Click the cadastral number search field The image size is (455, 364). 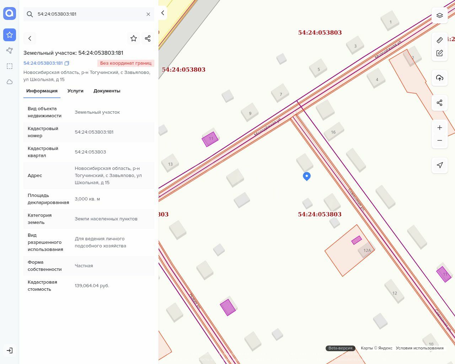pyautogui.click(x=89, y=14)
